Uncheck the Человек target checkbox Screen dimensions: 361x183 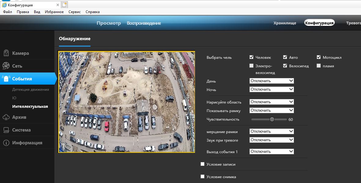pos(251,57)
